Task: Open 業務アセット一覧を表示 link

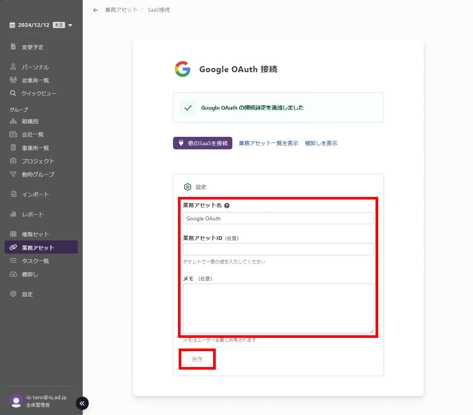Action: tap(268, 143)
